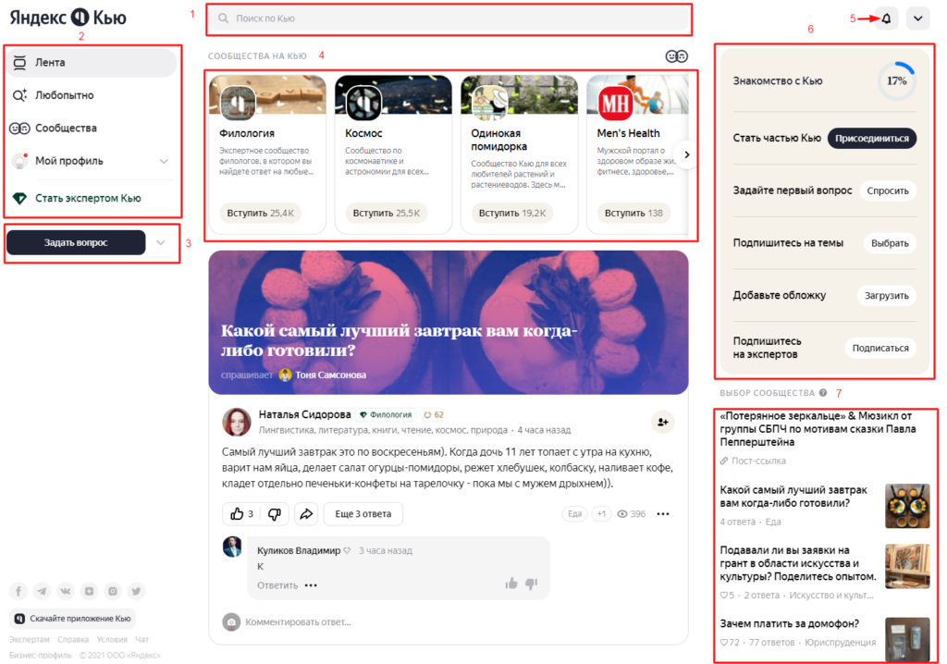
Task: Open breakfast question banner
Action: pos(449,323)
